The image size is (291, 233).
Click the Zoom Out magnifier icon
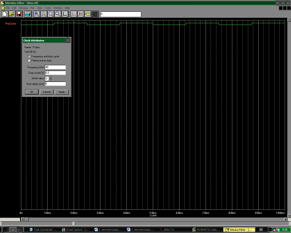coord(44,14)
